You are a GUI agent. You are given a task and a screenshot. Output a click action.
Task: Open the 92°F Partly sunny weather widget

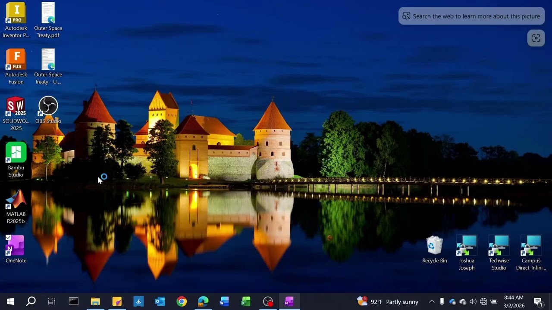point(388,301)
